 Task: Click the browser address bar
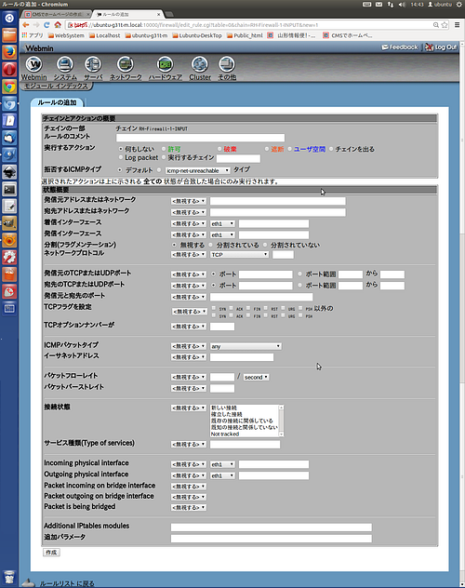(248, 25)
